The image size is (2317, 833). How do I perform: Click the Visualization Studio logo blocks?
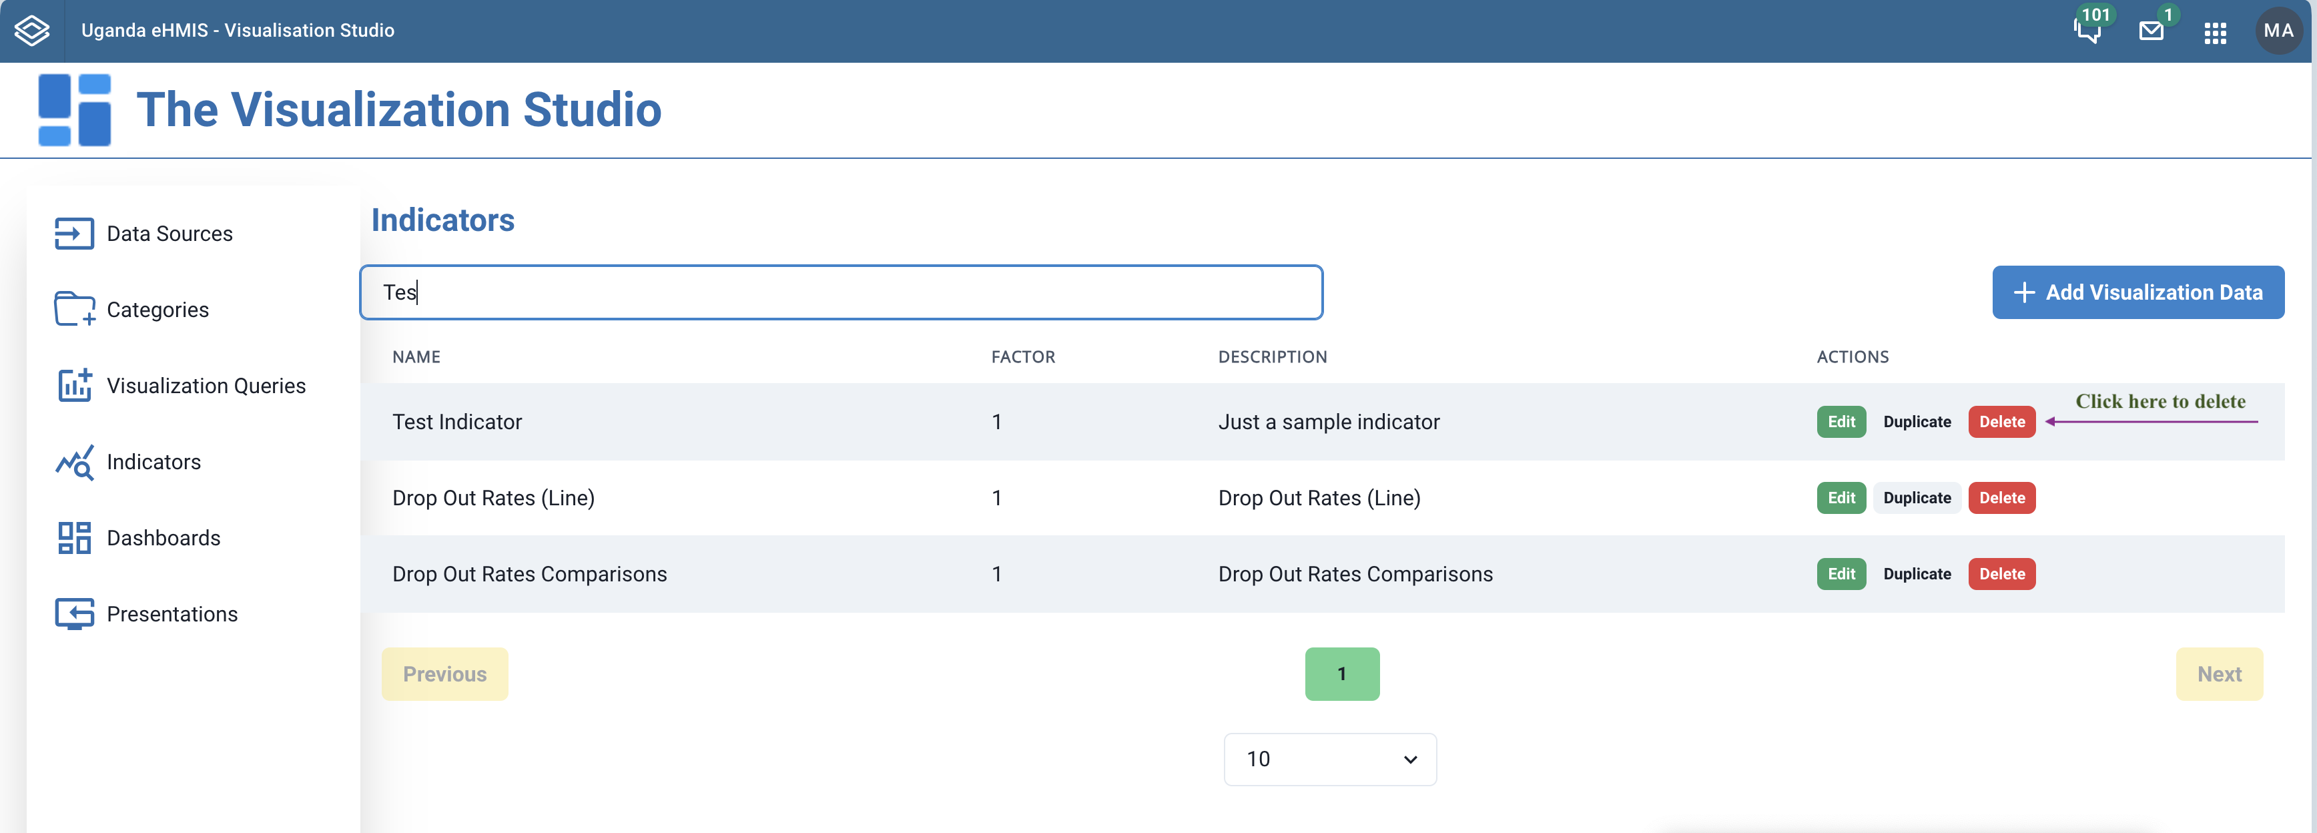click(75, 109)
